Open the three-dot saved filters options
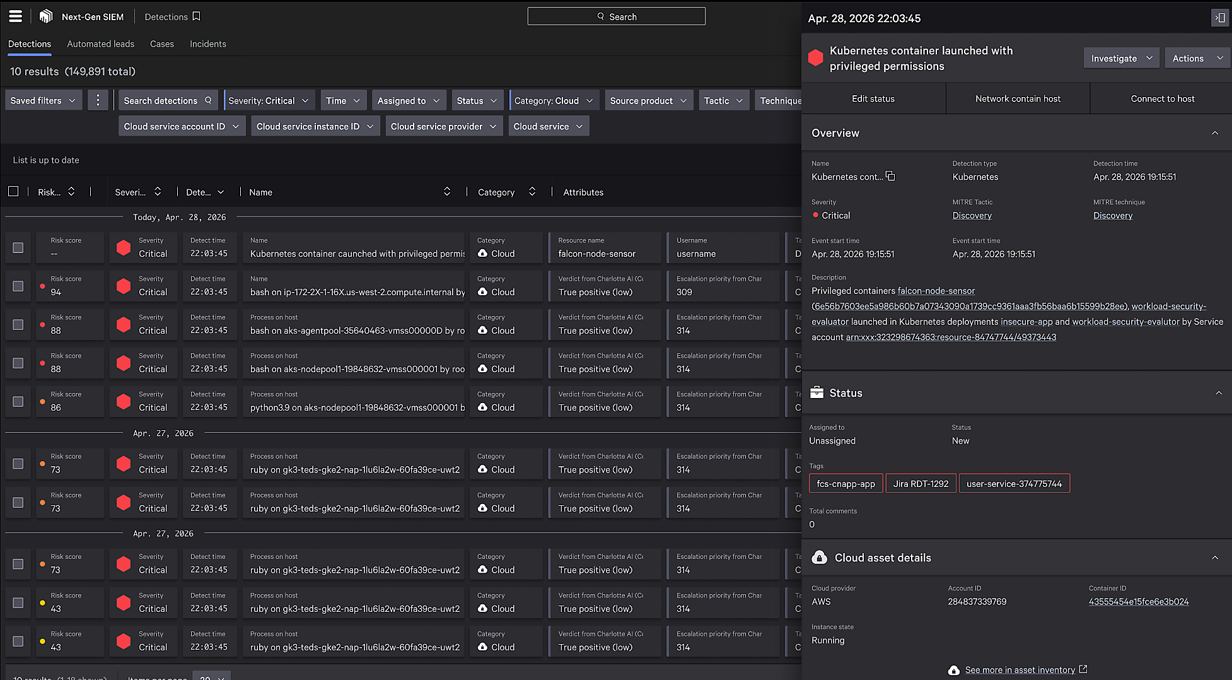 coord(98,100)
